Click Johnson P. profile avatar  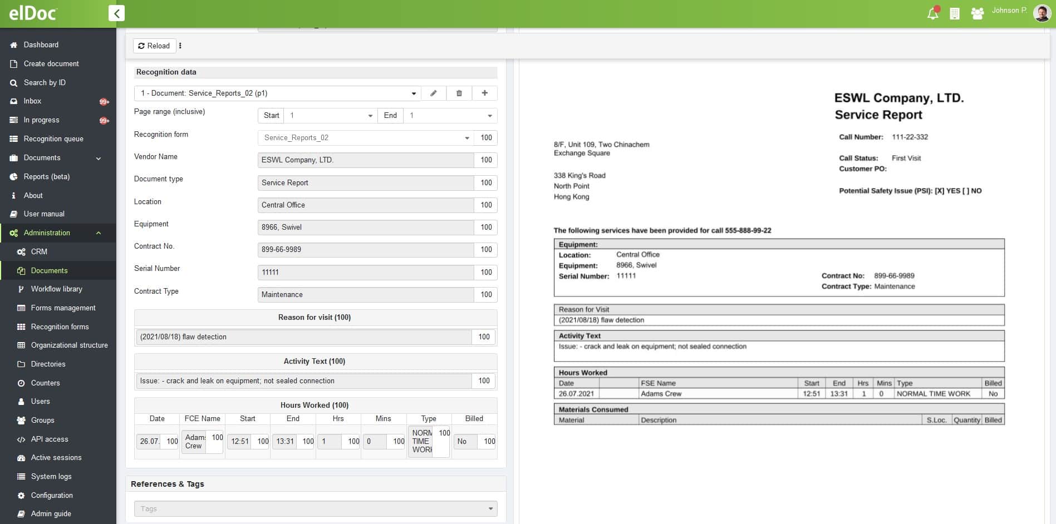pyautogui.click(x=1042, y=13)
